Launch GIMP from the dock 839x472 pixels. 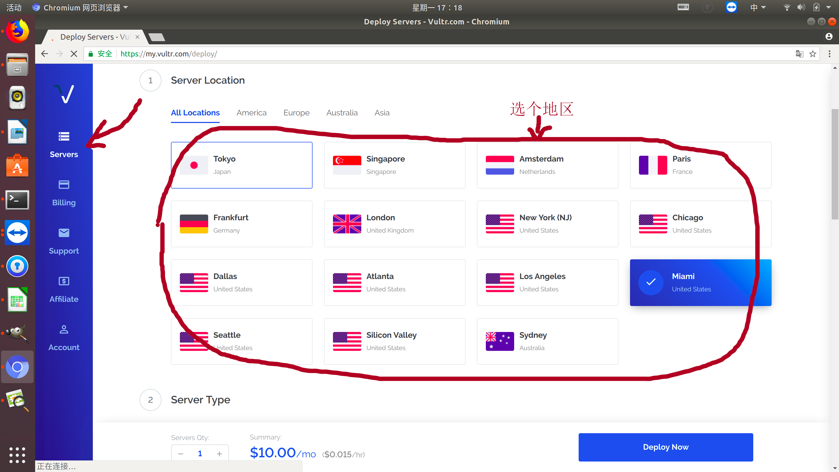(x=17, y=333)
